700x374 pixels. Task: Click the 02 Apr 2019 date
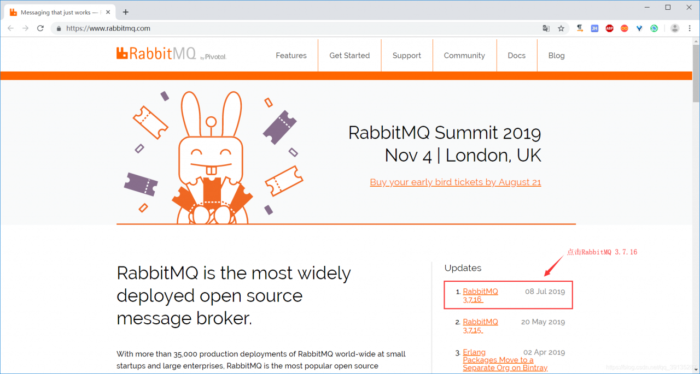tap(544, 353)
